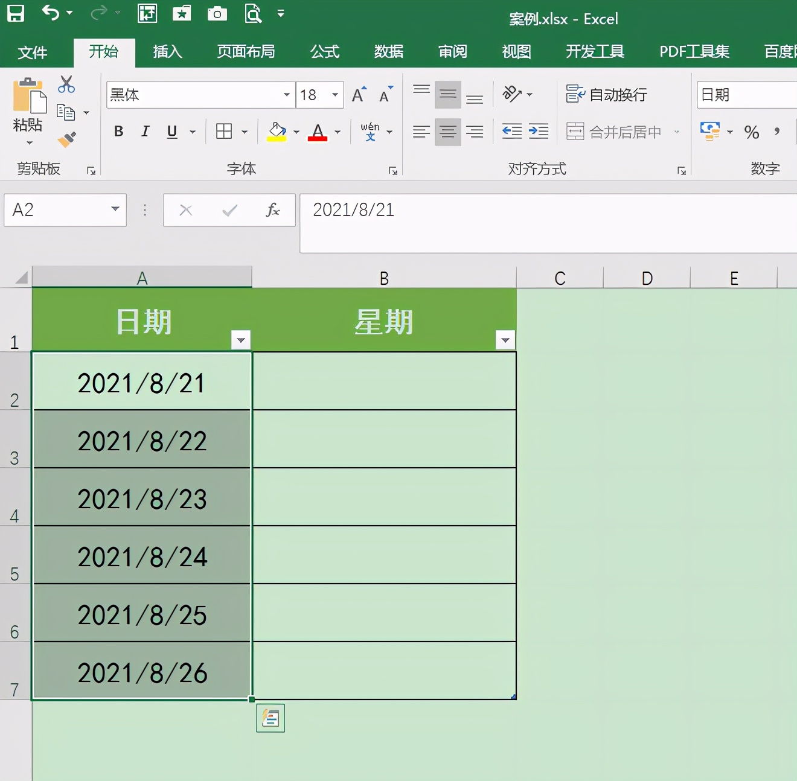
Task: Increase the font size
Action: click(359, 95)
